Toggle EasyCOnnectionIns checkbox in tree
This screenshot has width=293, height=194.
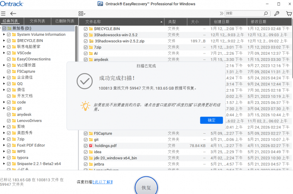pos(9,59)
